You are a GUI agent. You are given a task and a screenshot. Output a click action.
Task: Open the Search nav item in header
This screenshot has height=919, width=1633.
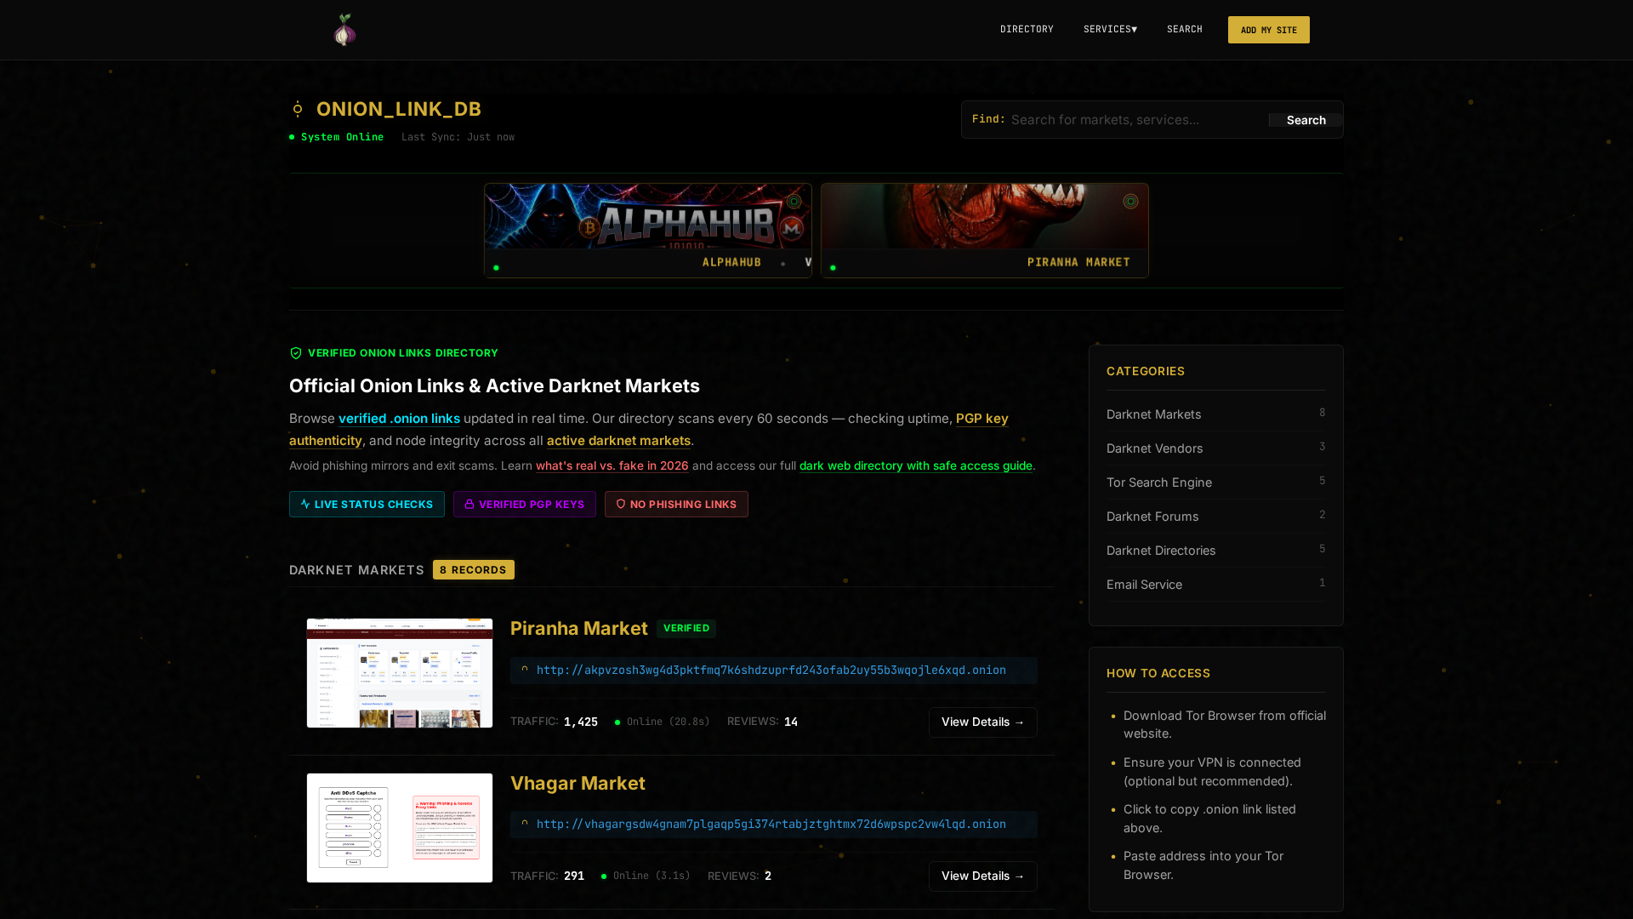tap(1185, 29)
